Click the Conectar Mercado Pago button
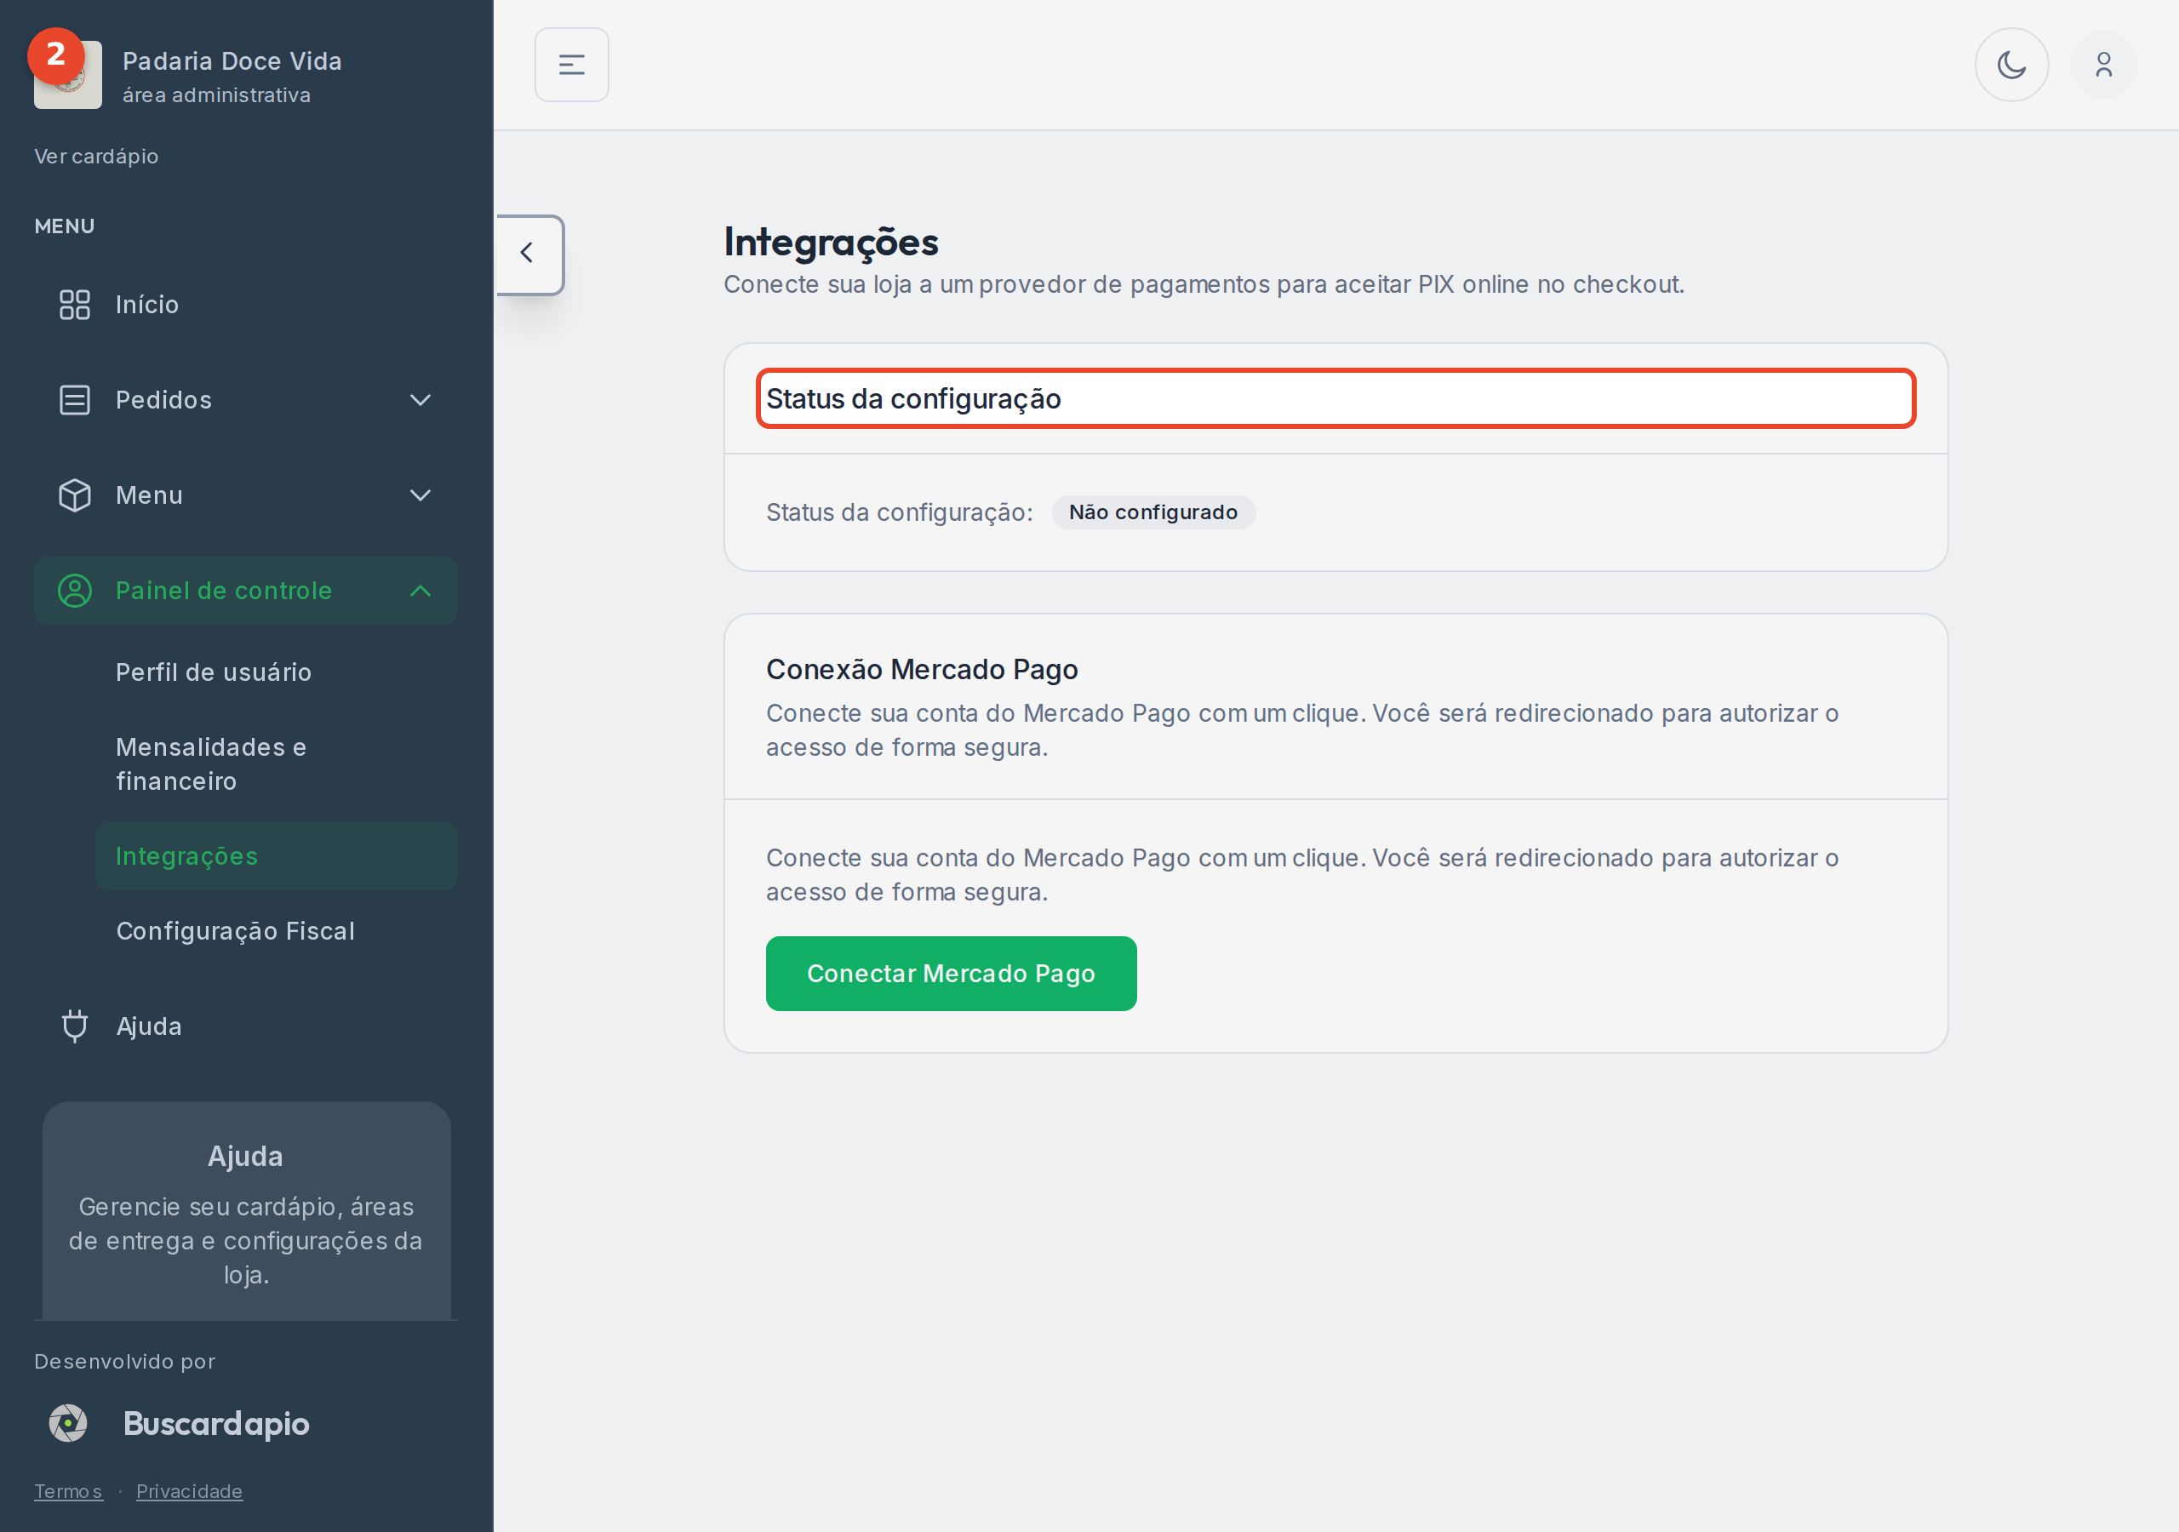The height and width of the screenshot is (1532, 2179). coord(951,974)
